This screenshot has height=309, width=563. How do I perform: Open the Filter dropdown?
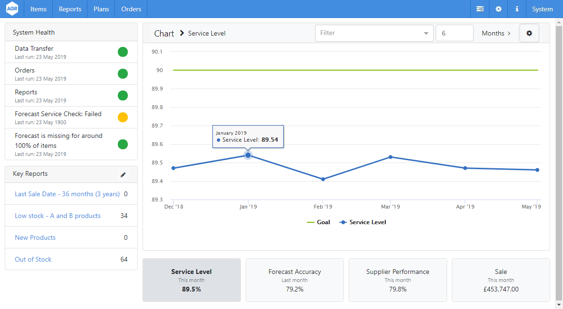(x=374, y=33)
